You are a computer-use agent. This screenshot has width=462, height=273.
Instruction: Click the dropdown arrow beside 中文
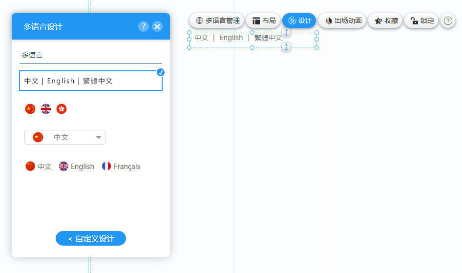click(x=99, y=137)
